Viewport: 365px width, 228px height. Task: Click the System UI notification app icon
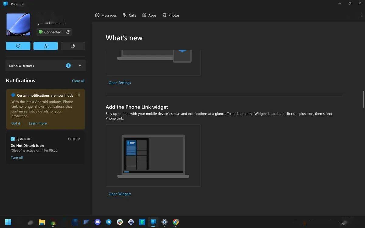13,139
